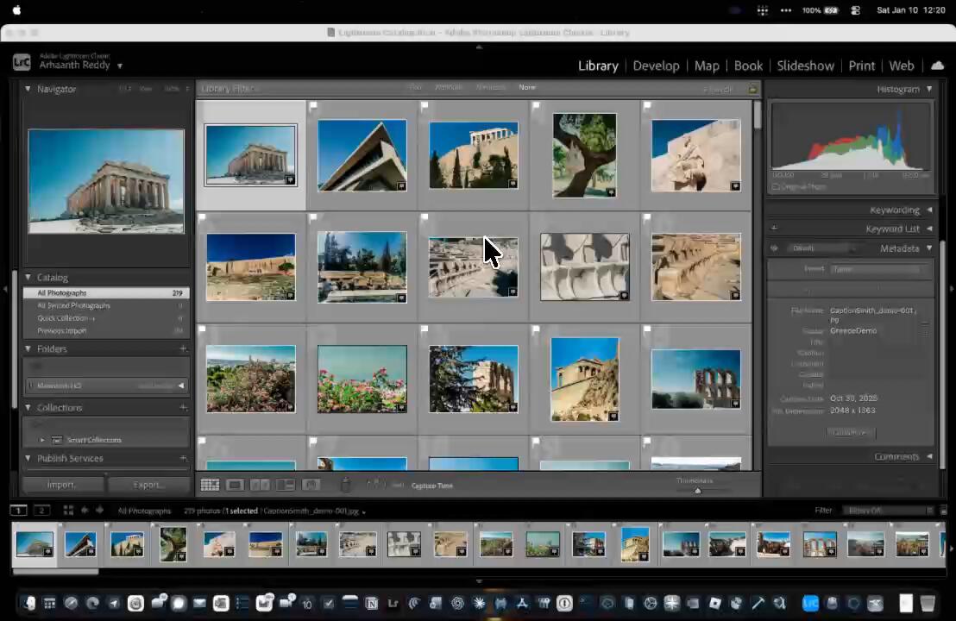The width and height of the screenshot is (956, 621).
Task: Select the None library filter option
Action: point(526,88)
